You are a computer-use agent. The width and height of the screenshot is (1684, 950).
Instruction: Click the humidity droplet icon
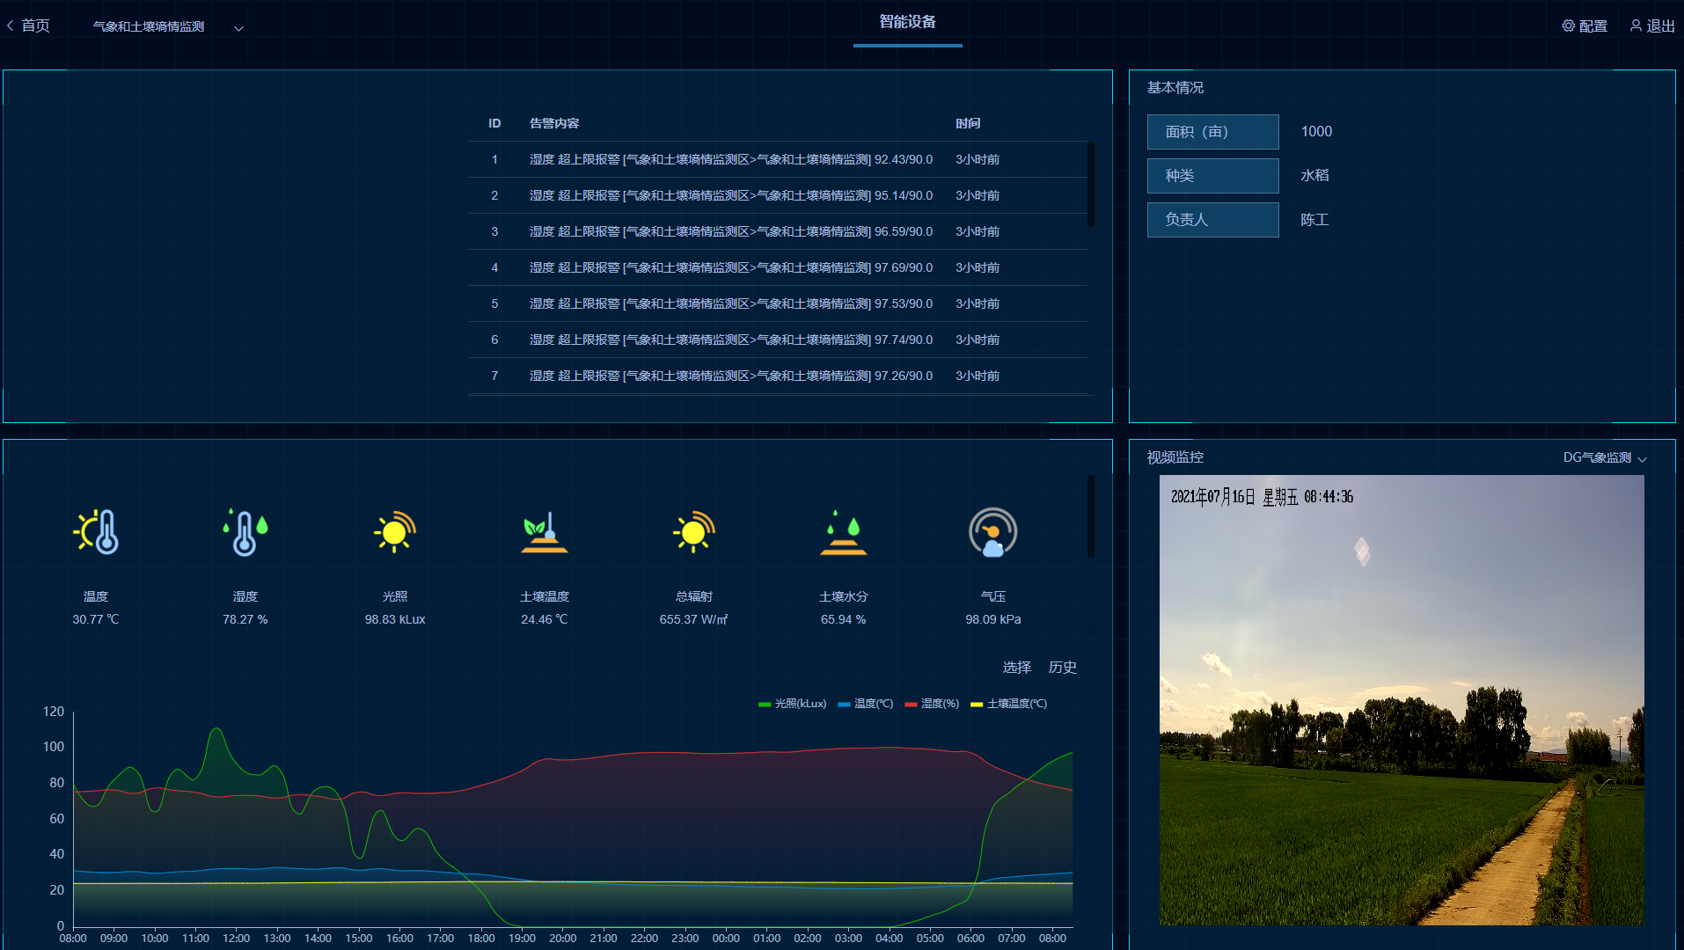pos(245,532)
